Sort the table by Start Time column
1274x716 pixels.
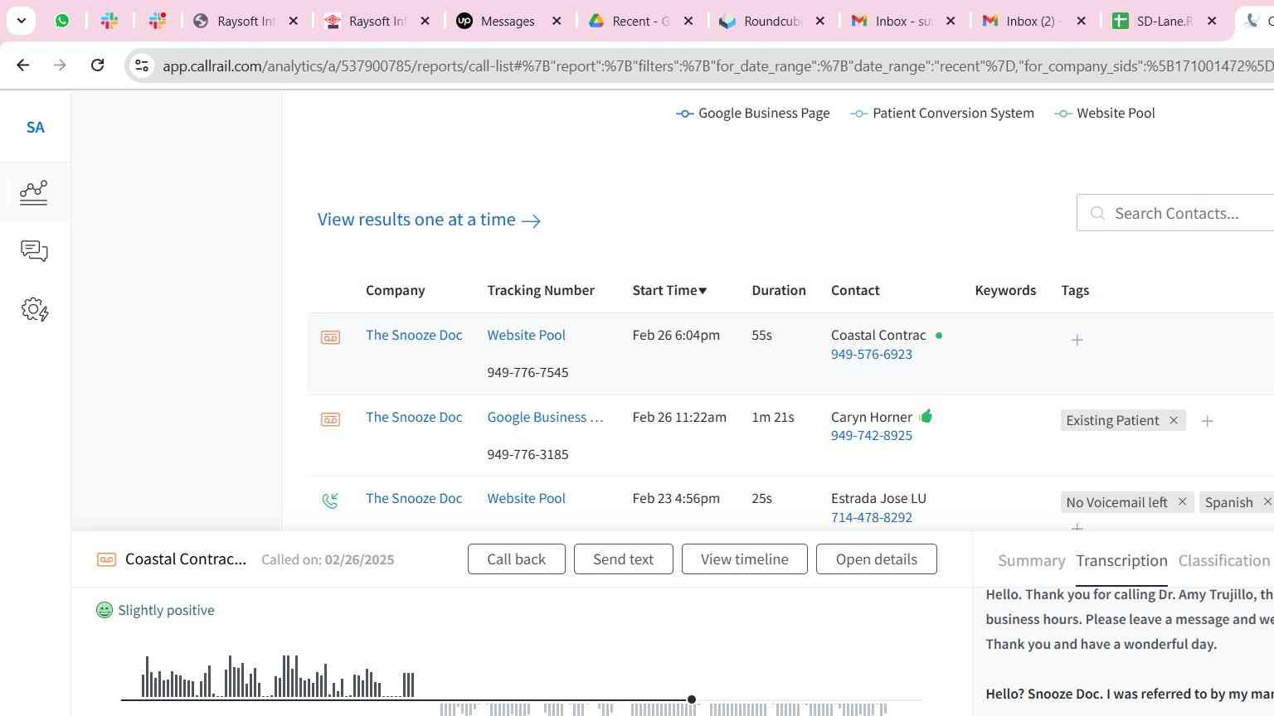tap(669, 290)
